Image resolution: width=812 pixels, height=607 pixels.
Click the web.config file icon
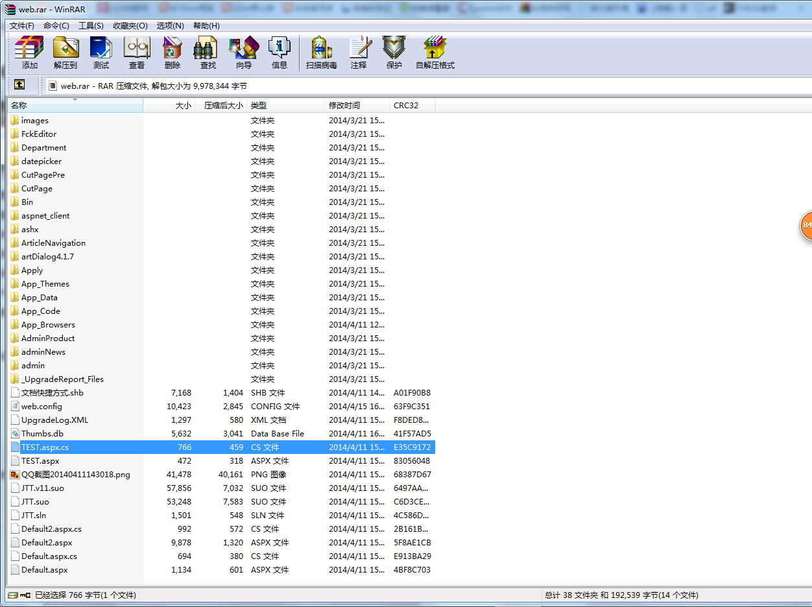point(15,406)
